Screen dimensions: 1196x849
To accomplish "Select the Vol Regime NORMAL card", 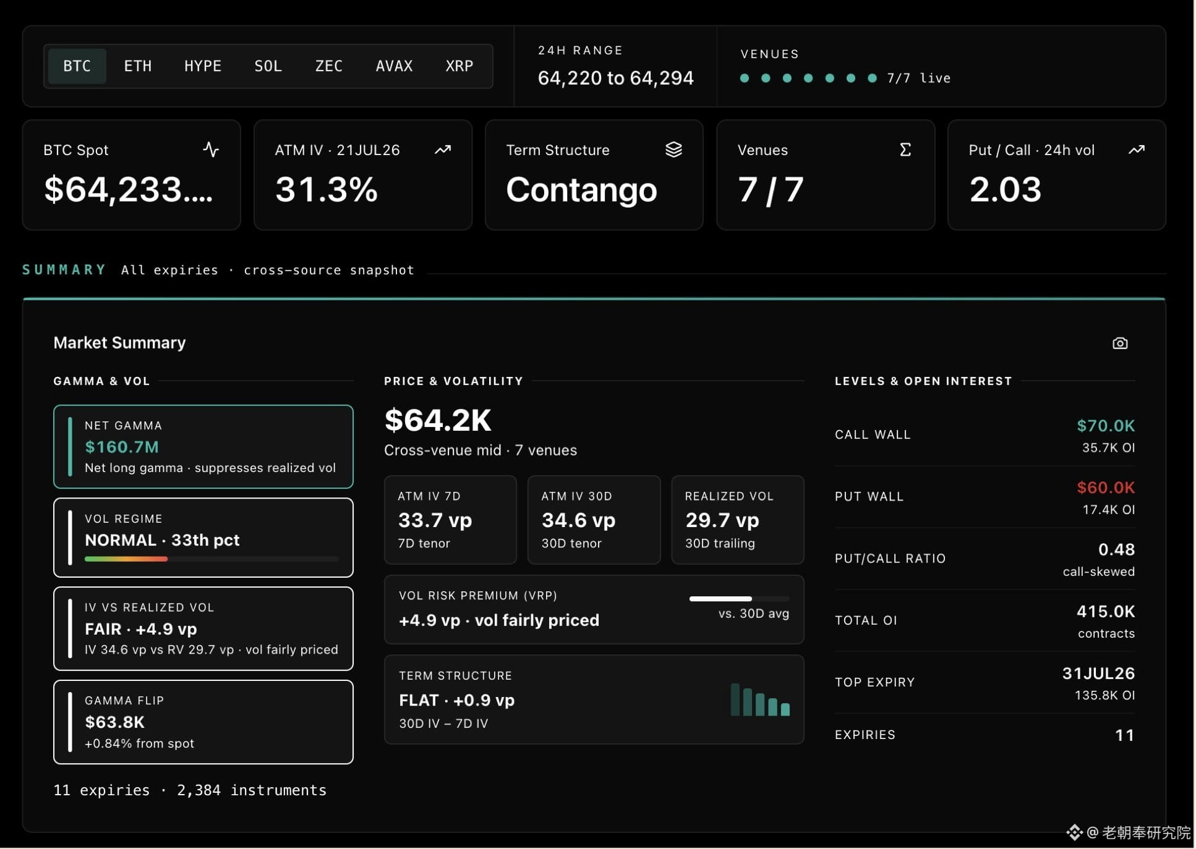I will [x=203, y=538].
